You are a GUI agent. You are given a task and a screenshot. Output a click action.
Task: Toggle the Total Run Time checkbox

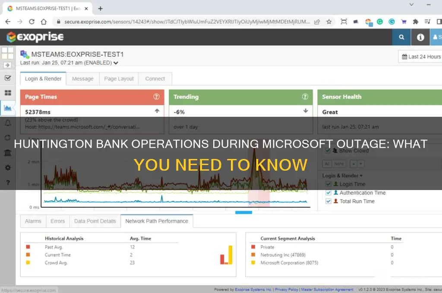click(328, 201)
